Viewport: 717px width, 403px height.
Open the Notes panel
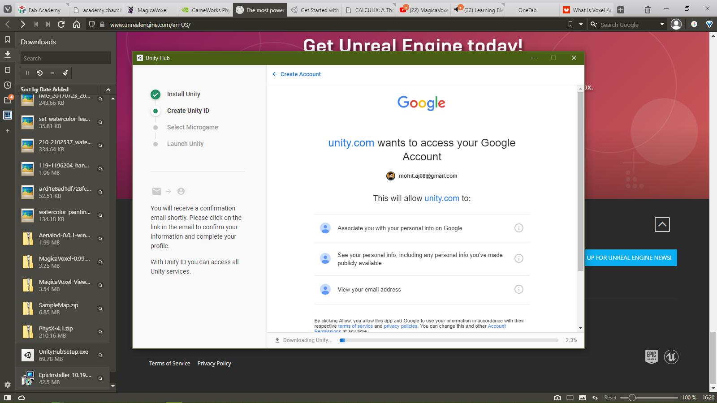[x=8, y=70]
